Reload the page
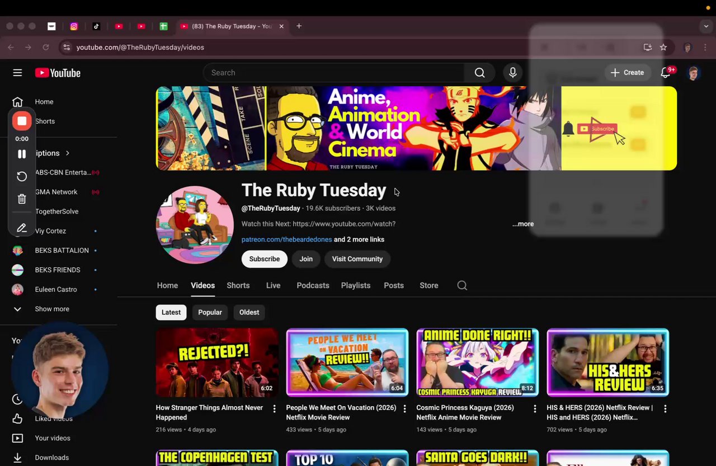716x466 pixels. [46, 48]
